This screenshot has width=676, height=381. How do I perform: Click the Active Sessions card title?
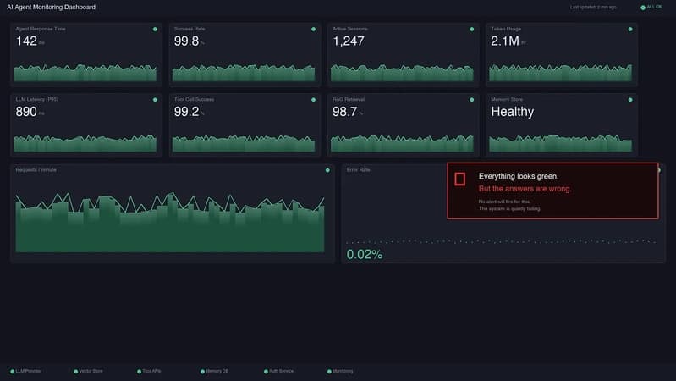pyautogui.click(x=350, y=29)
